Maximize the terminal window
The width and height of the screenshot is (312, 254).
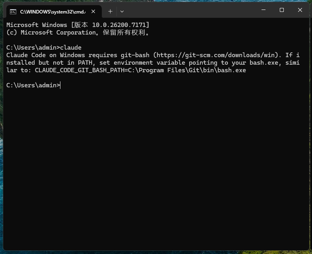[282, 10]
